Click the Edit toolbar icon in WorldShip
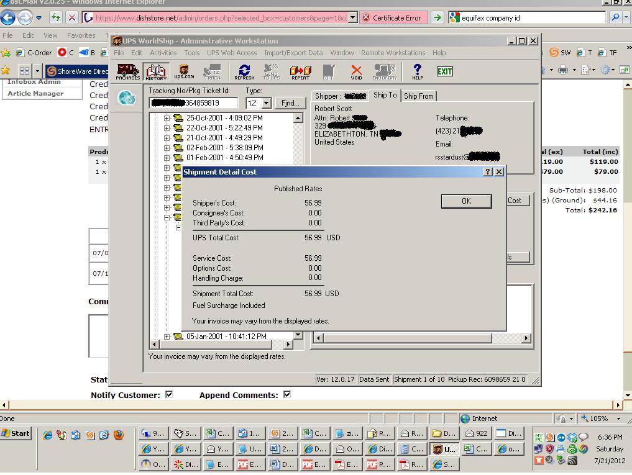632x475 pixels. tap(328, 71)
